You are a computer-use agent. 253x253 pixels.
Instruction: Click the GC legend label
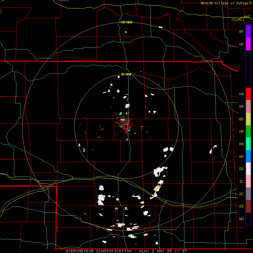(241, 194)
